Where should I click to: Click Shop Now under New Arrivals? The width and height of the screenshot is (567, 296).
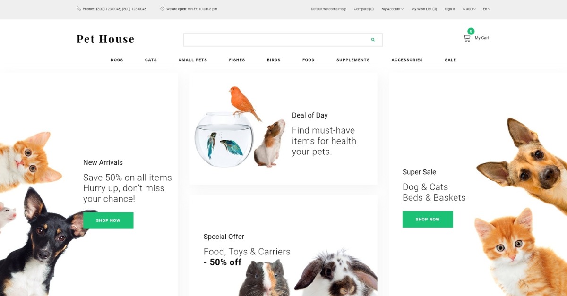tap(108, 220)
